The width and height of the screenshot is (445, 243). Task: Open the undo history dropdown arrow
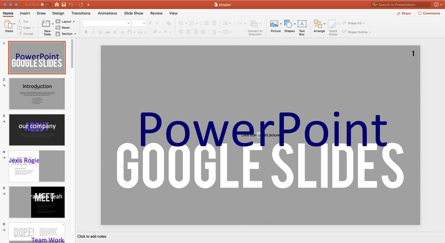[x=76, y=4]
